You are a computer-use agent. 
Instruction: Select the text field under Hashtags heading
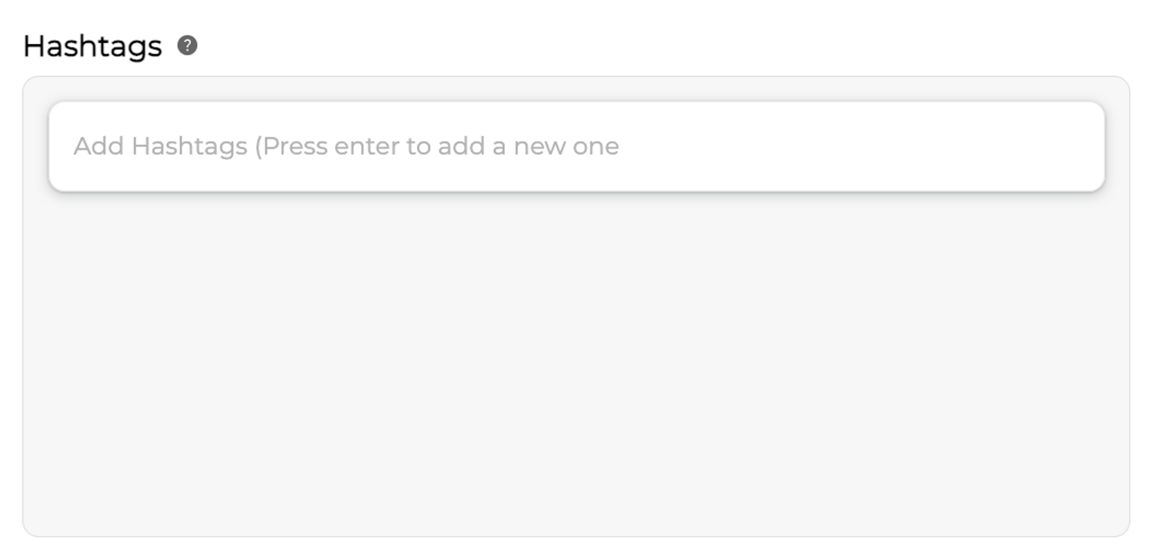click(x=576, y=146)
